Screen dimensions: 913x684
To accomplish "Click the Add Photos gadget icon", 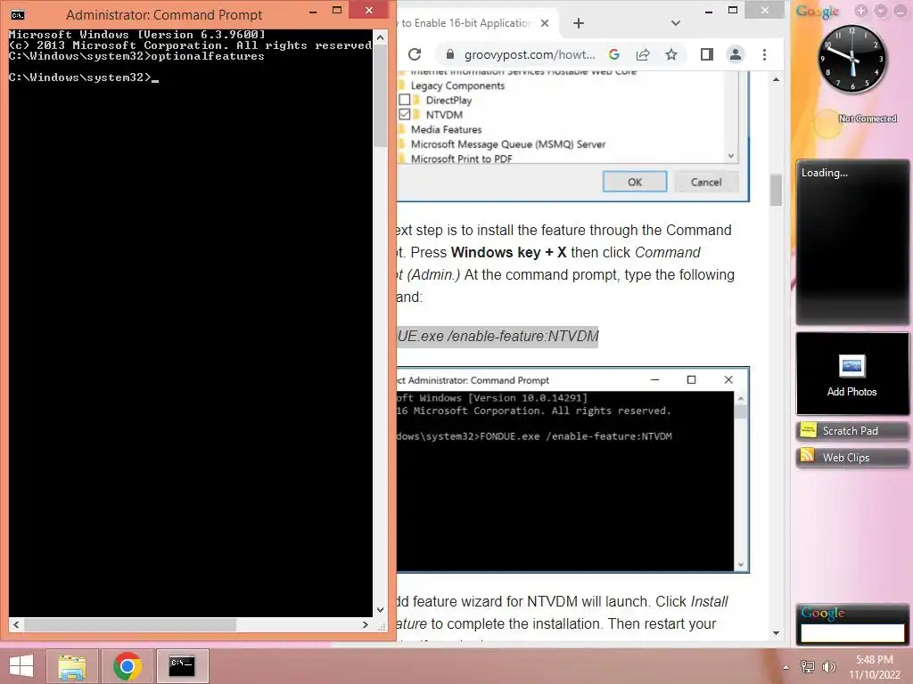I will coord(851,366).
